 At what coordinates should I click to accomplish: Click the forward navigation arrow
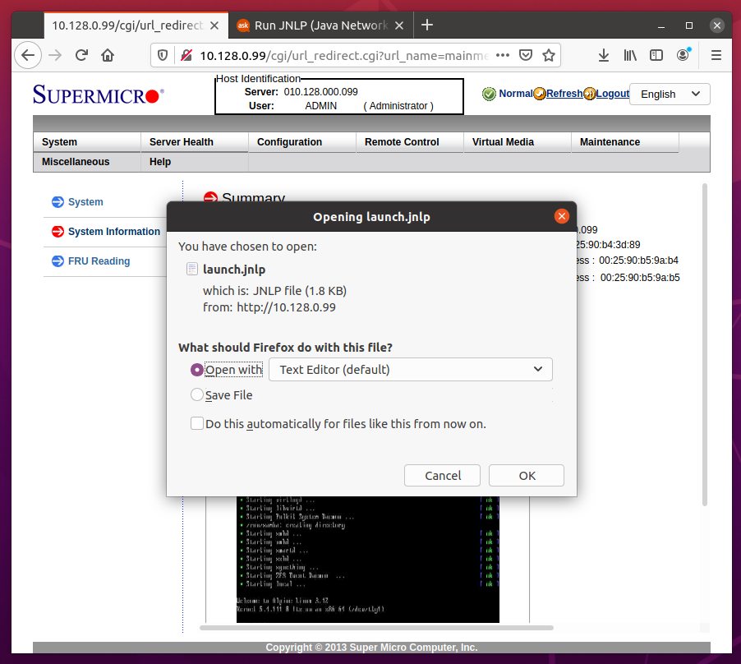[55, 55]
